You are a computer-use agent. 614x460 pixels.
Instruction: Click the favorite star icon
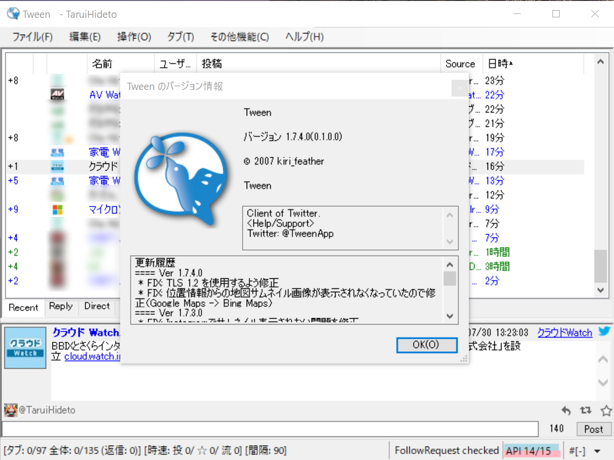(x=605, y=410)
